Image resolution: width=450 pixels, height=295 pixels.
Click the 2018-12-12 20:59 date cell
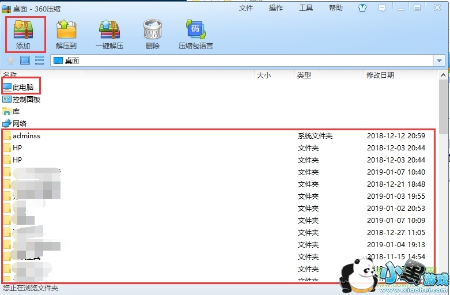396,136
